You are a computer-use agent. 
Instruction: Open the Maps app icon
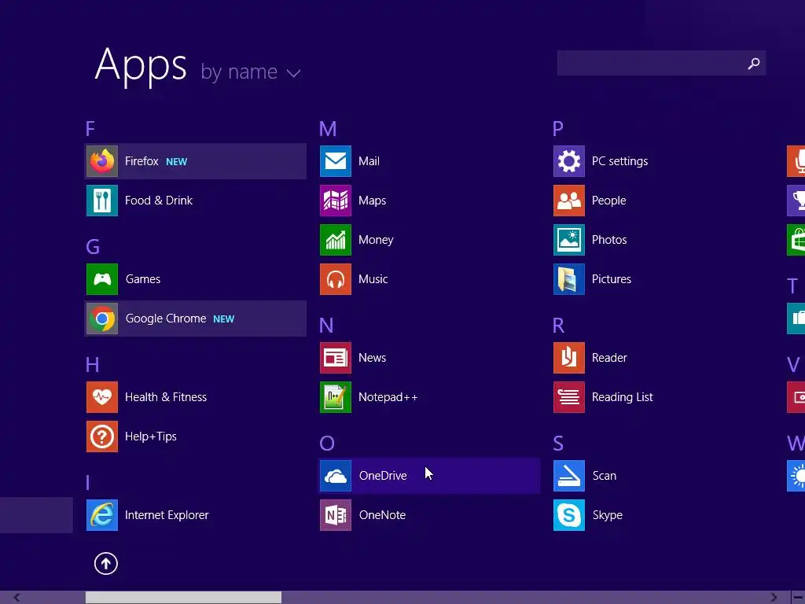point(335,201)
